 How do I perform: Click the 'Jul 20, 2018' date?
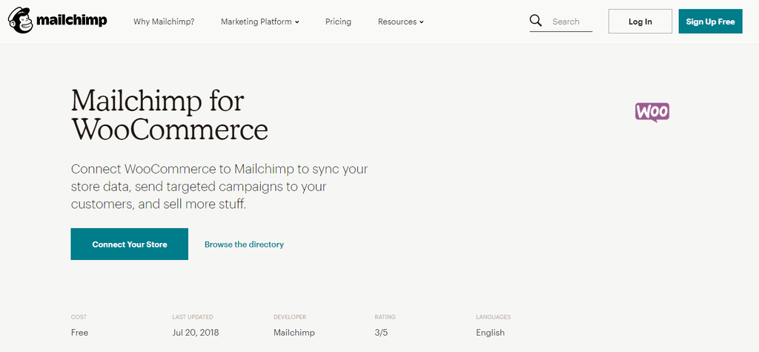196,333
